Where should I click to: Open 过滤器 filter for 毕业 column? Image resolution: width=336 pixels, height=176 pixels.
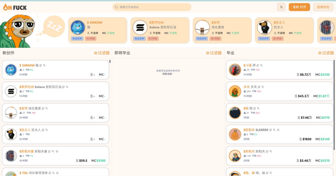click(326, 53)
